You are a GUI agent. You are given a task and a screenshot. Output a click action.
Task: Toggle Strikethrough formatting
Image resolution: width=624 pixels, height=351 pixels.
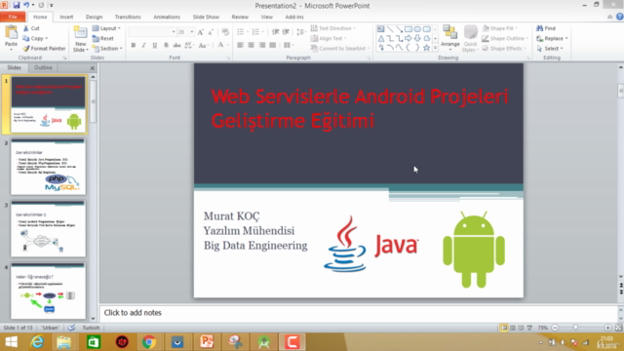click(176, 46)
